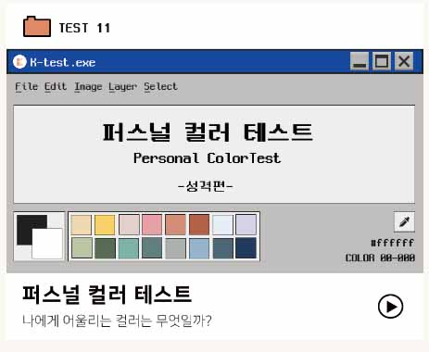Image resolution: width=429 pixels, height=352 pixels.
Task: Choose the mint teal swatch
Action: (x=129, y=248)
